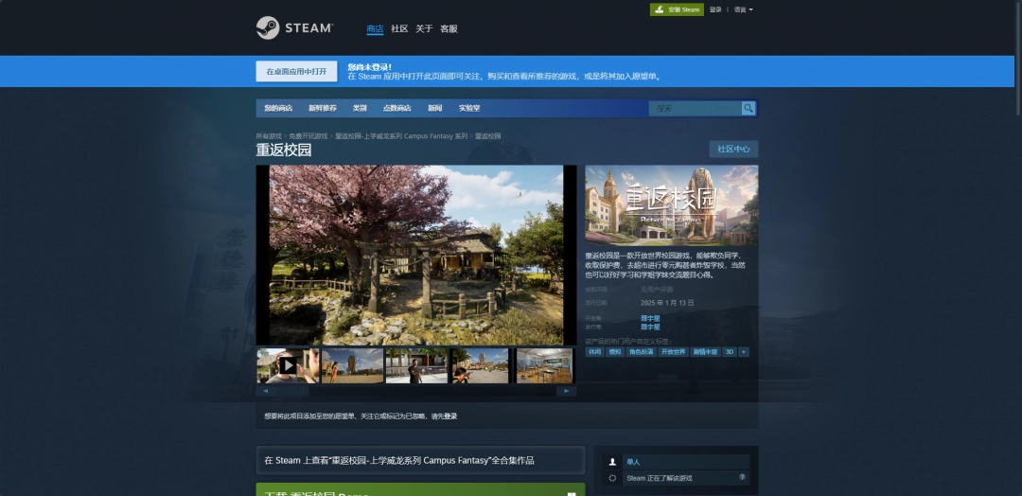Image resolution: width=1022 pixels, height=496 pixels.
Task: Click the search magnifier icon
Action: pos(749,109)
